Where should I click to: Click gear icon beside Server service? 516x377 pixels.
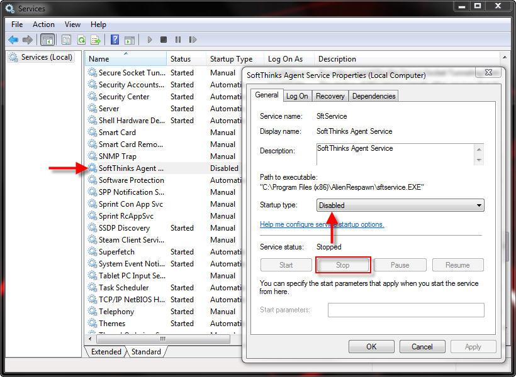click(x=92, y=108)
